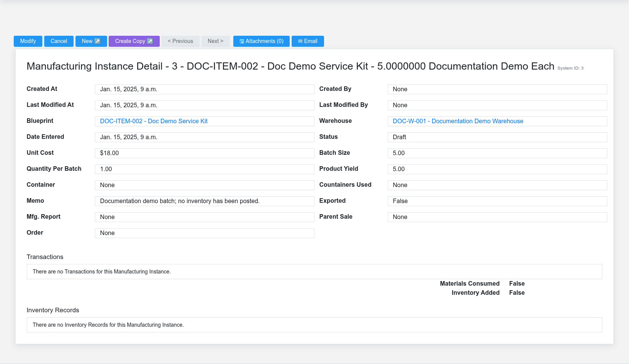Click the Modify button
The image size is (629, 364).
(28, 41)
